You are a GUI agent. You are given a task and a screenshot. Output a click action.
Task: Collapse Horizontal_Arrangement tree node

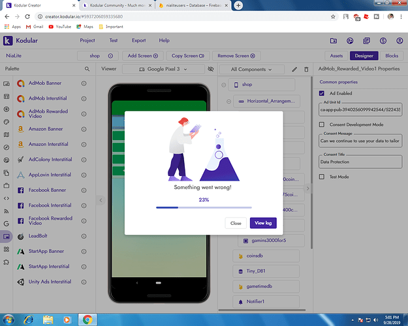point(228,102)
